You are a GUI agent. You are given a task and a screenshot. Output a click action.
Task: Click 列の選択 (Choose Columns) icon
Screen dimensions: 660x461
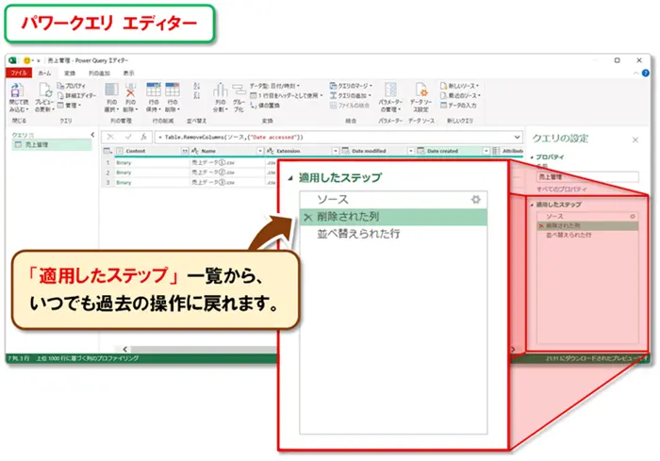point(111,91)
